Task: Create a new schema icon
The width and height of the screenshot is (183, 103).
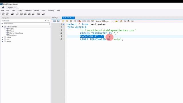Action: coord(17,14)
